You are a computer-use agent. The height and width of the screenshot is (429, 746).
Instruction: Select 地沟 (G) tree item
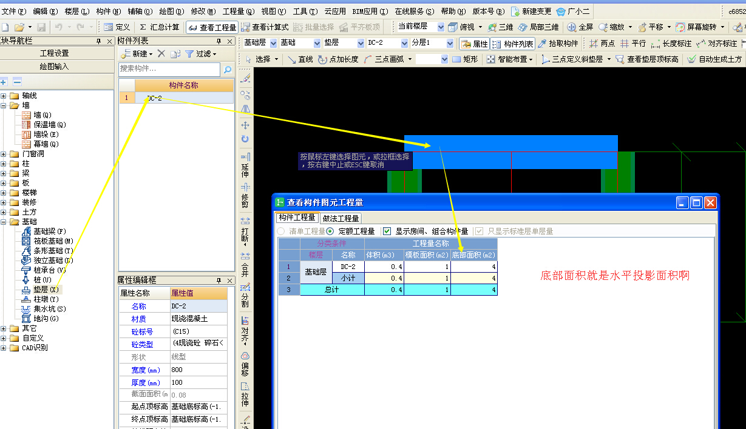pos(40,319)
